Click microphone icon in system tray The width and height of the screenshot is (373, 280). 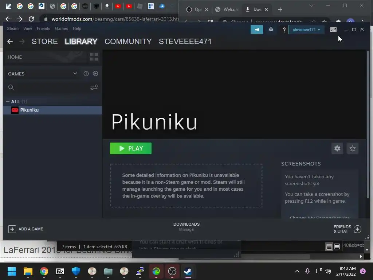point(307,271)
